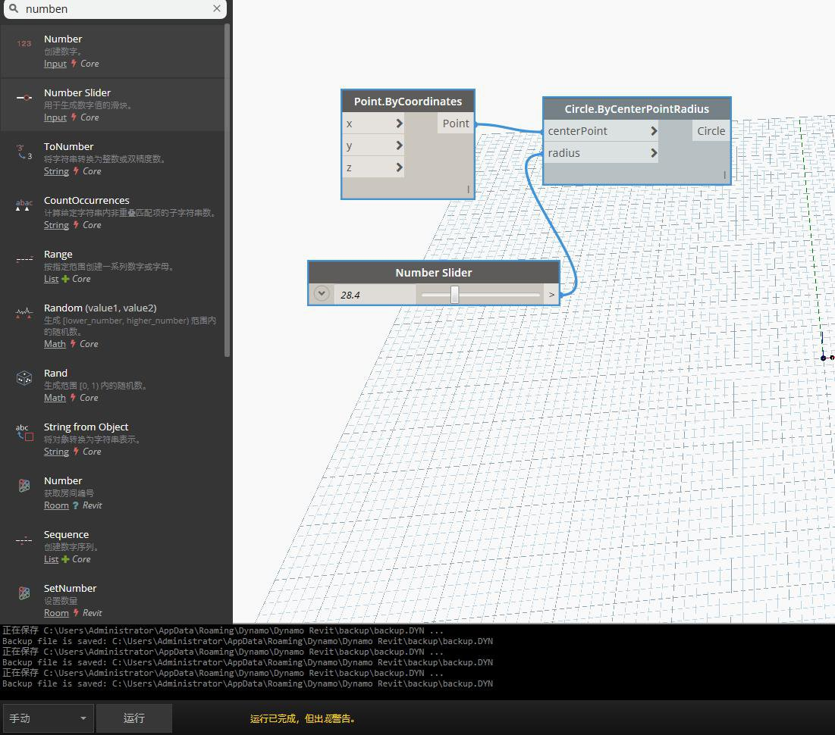Screen dimensions: 835x735
Task: Click the Rand dice icon
Action: click(x=24, y=378)
